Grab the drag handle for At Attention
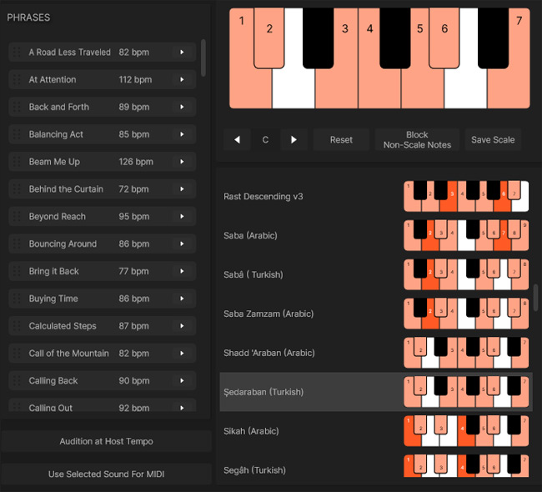Image resolution: width=542 pixels, height=492 pixels. [16, 79]
